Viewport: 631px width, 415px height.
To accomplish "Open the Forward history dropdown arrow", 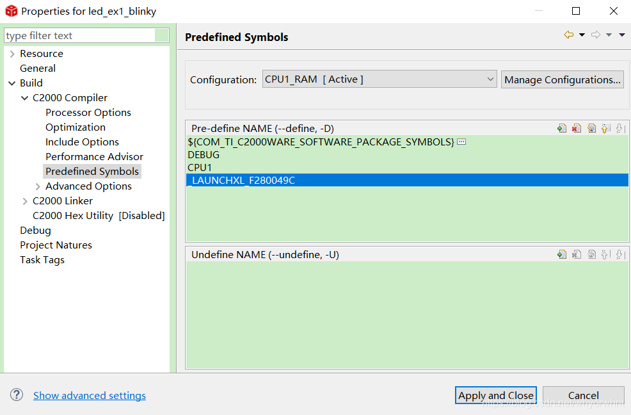I will (609, 35).
